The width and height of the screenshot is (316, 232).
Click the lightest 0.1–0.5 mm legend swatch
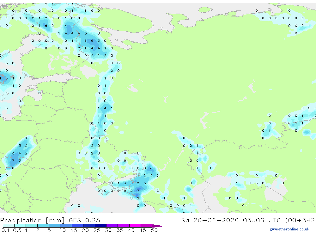pyautogui.click(x=9, y=226)
